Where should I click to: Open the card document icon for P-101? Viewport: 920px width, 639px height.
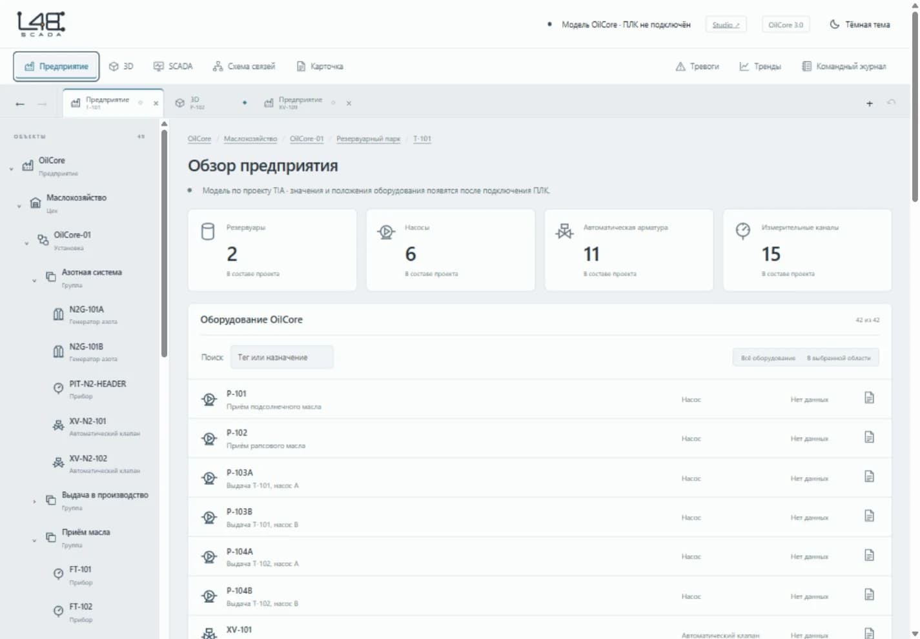pos(869,398)
